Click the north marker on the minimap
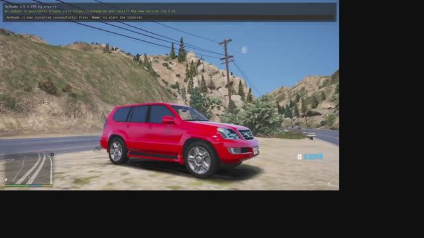Viewport: 424px width, 238px height. (x=52, y=155)
